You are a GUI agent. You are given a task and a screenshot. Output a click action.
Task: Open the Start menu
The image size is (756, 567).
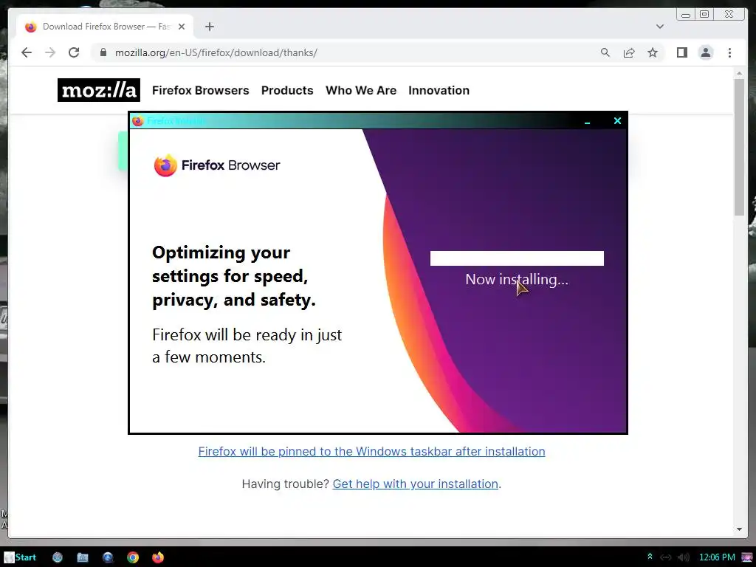pos(20,557)
